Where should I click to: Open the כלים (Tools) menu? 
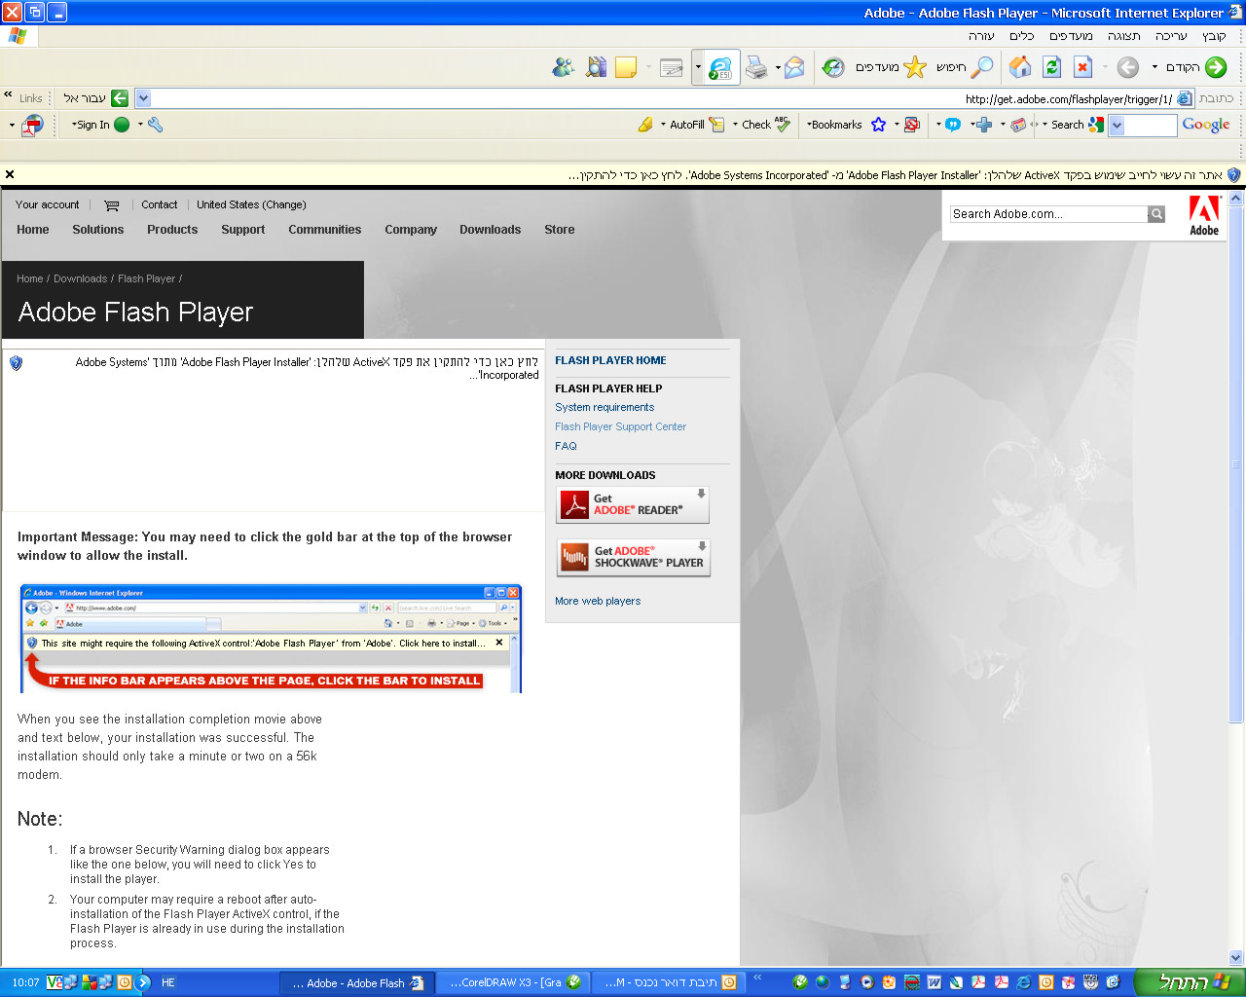tap(1022, 36)
